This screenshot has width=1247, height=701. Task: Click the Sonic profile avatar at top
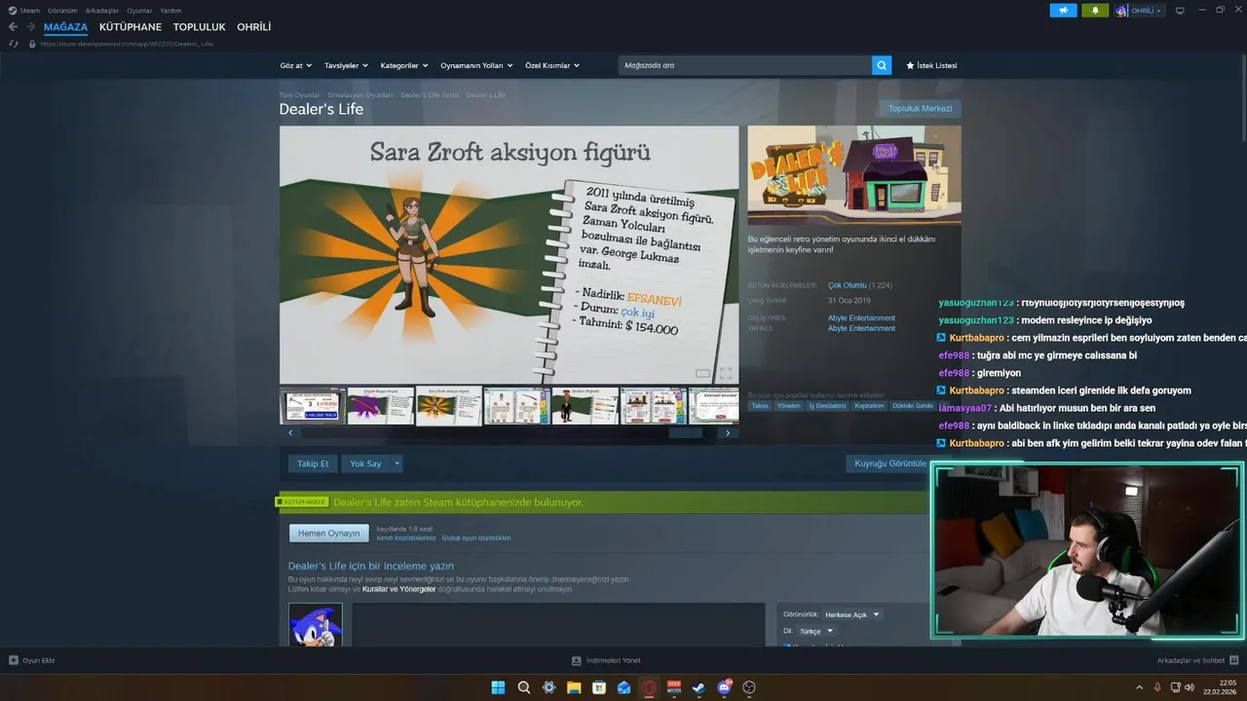[1121, 11]
